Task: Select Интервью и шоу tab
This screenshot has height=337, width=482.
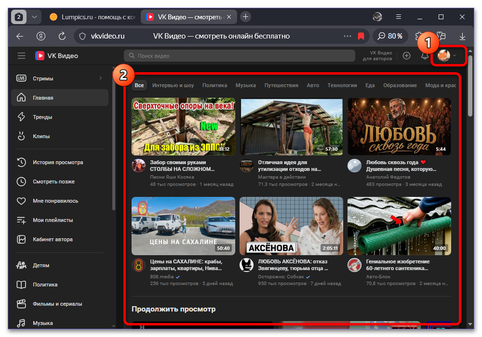Action: 173,85
